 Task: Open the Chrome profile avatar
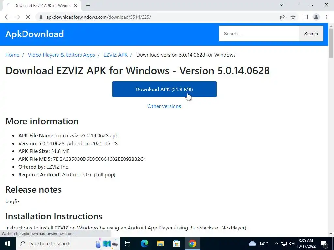(x=316, y=17)
